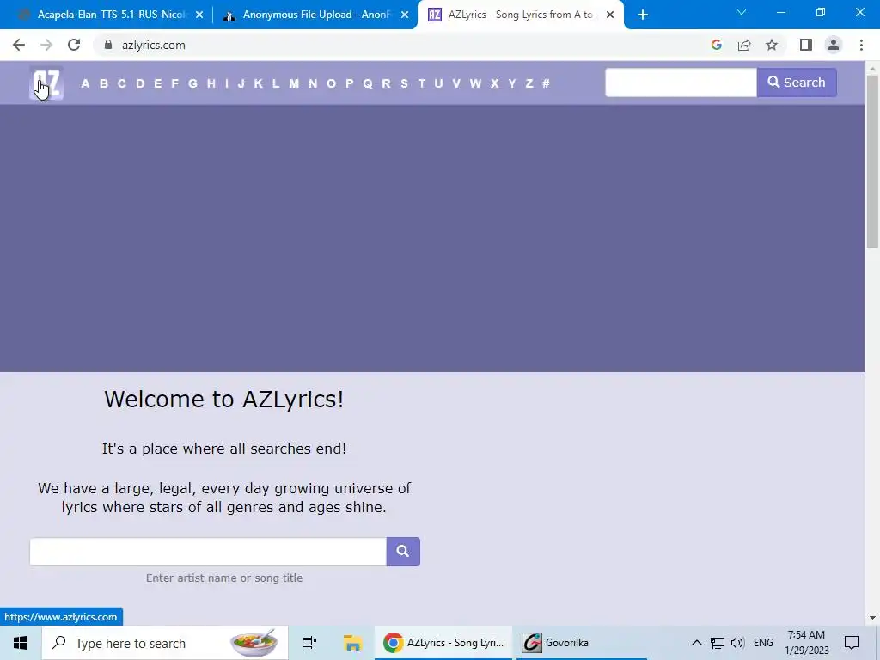Browse artists under letter C
880x660 pixels.
click(122, 83)
